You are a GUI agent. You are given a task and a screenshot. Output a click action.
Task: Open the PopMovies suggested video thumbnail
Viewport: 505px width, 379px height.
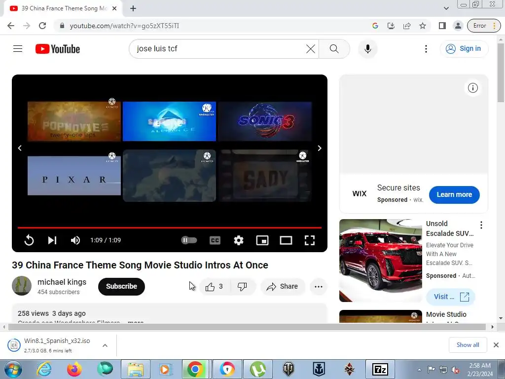click(x=74, y=121)
